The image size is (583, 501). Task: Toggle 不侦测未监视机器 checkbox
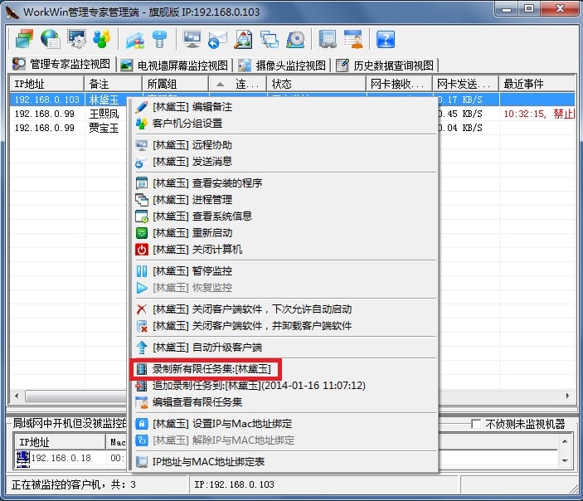[x=475, y=424]
